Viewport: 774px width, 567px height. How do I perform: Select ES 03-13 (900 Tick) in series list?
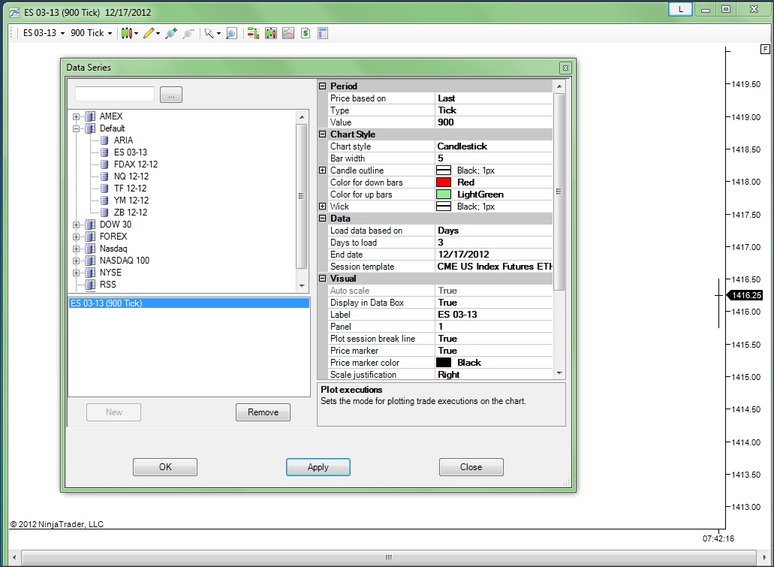click(189, 303)
